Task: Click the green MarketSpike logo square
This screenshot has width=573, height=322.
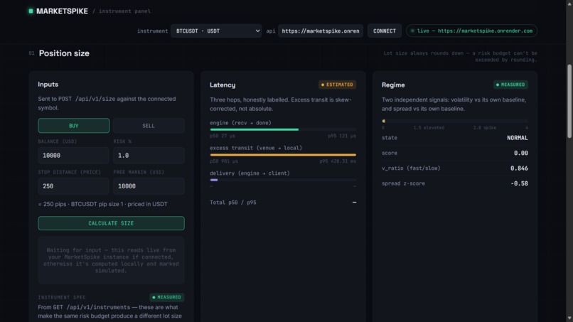Action: click(x=31, y=11)
